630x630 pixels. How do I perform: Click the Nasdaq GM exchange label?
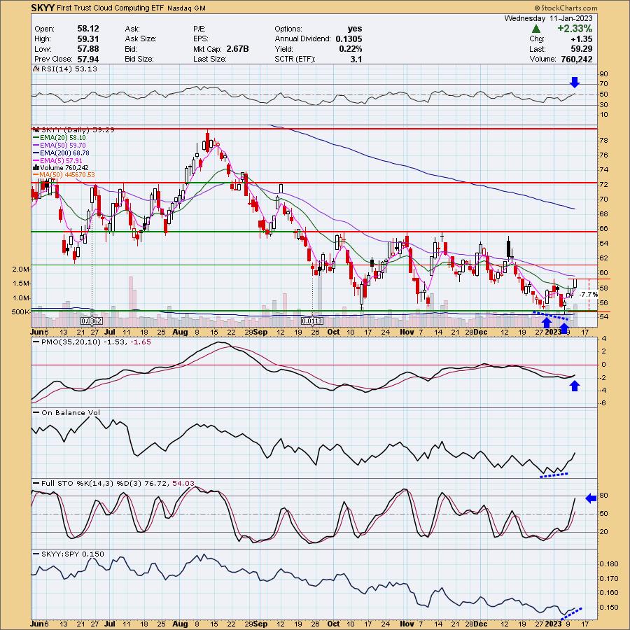(186, 8)
